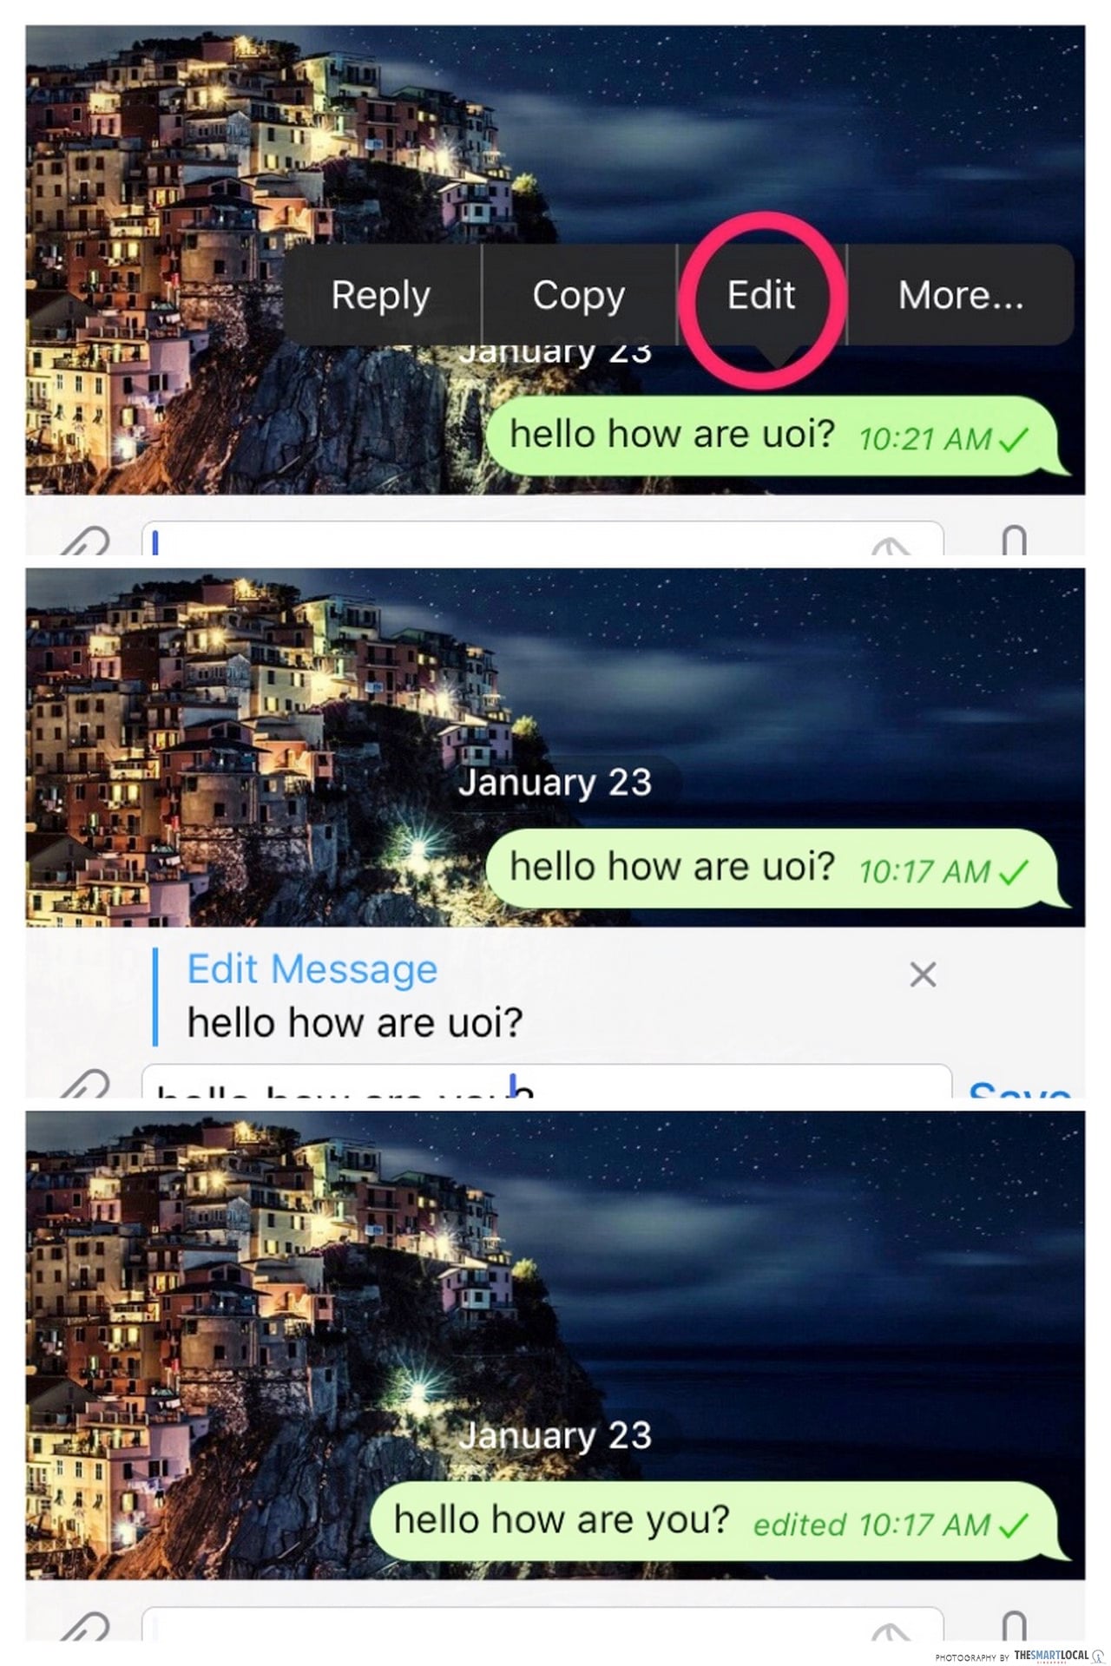Tap Save to confirm the edited message
The height and width of the screenshot is (1666, 1111).
pyautogui.click(x=1019, y=1087)
